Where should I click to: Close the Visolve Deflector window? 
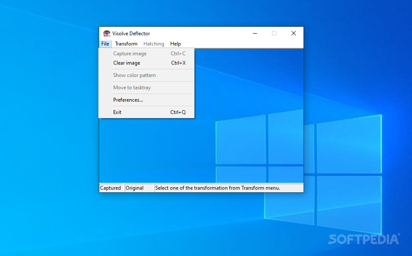coord(294,33)
